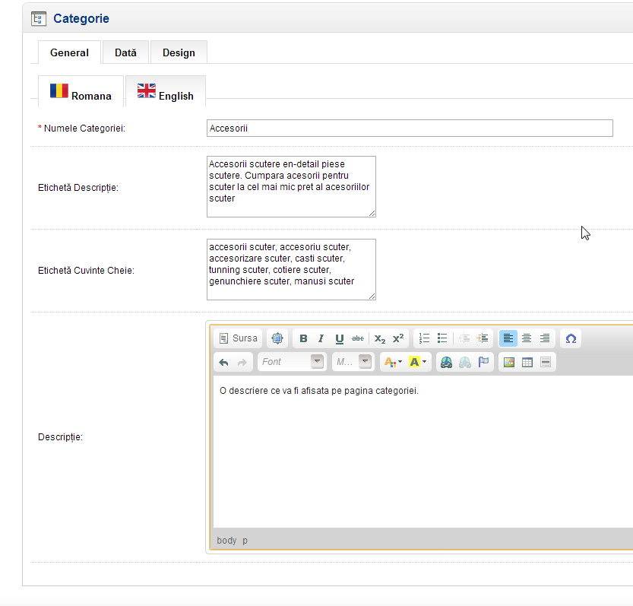633x606 pixels.
Task: Click the insert link globe icon
Action: pos(446,363)
